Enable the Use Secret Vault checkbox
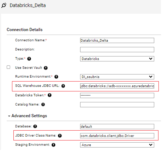The width and height of the screenshot is (162, 162). click(8, 67)
